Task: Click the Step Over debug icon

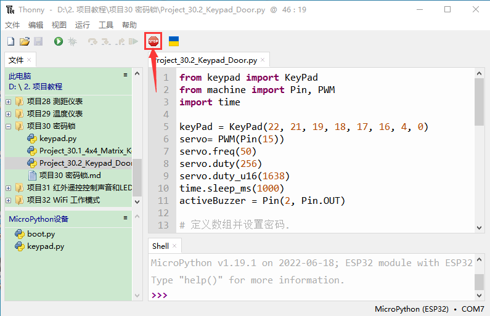Action: coord(92,41)
